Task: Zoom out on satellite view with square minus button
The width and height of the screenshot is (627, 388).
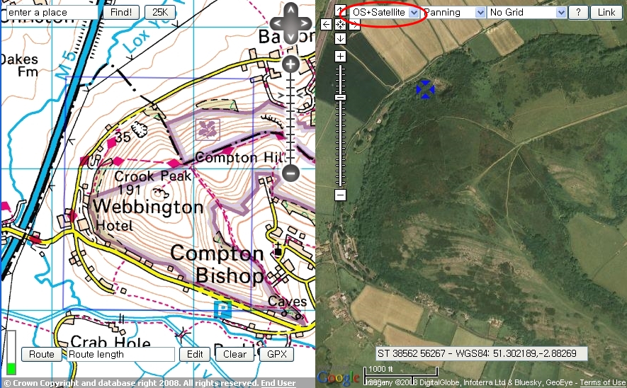Action: tap(340, 195)
